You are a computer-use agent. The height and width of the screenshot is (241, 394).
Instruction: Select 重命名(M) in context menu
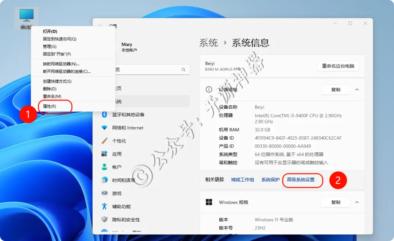coord(52,96)
